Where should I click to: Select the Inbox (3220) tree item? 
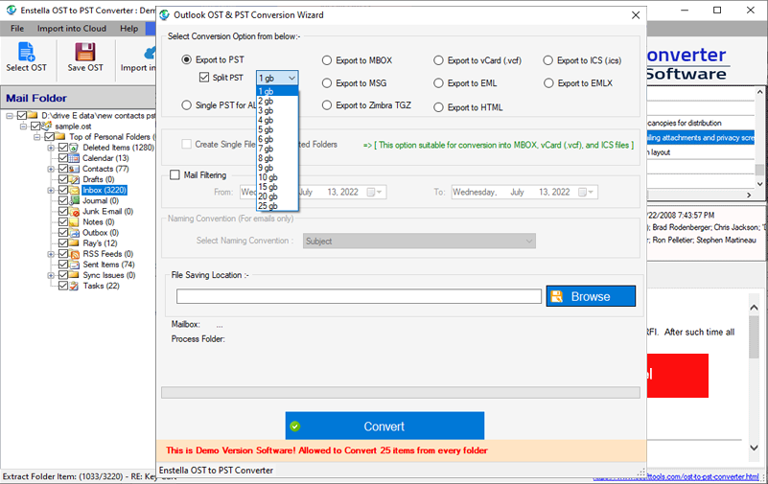[105, 190]
